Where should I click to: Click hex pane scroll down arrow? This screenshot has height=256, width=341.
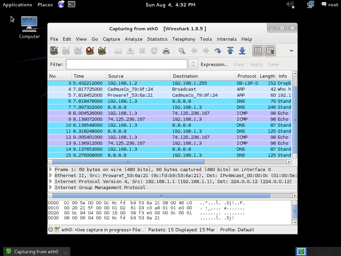point(295,222)
